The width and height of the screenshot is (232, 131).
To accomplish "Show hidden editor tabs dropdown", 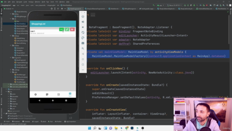I will pos(228,9).
